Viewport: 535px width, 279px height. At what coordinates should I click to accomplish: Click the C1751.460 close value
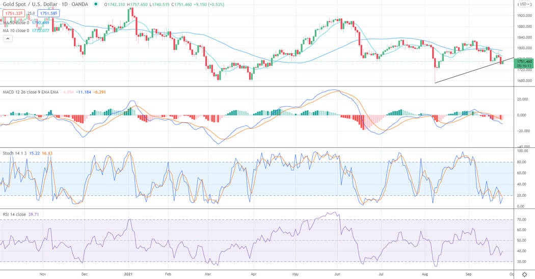(181, 5)
